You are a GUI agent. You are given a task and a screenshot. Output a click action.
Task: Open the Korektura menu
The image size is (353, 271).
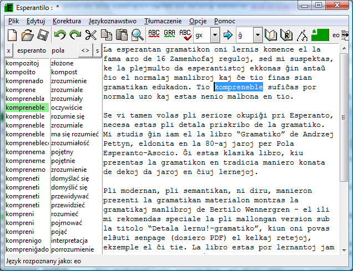click(x=67, y=21)
